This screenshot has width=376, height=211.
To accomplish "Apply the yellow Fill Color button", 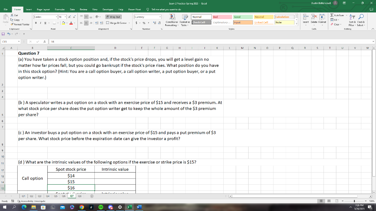I will (x=64, y=23).
